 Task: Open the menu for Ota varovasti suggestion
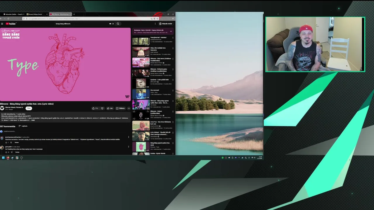click(x=173, y=90)
